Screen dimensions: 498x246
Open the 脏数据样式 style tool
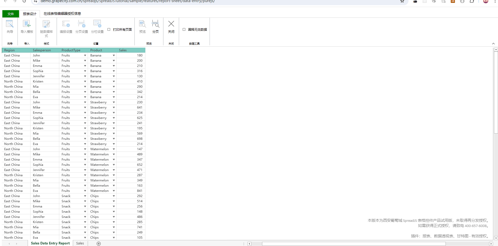[x=46, y=29]
